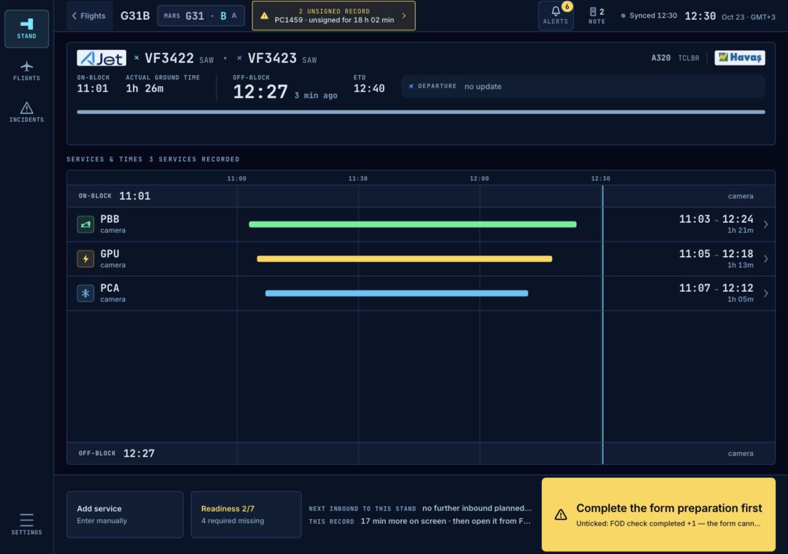Click the PBB green timeline bar

(412, 224)
